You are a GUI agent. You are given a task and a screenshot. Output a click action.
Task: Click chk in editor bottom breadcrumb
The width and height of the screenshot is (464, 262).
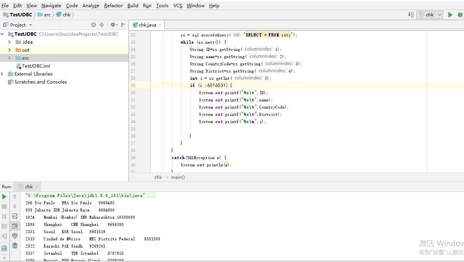(158, 177)
